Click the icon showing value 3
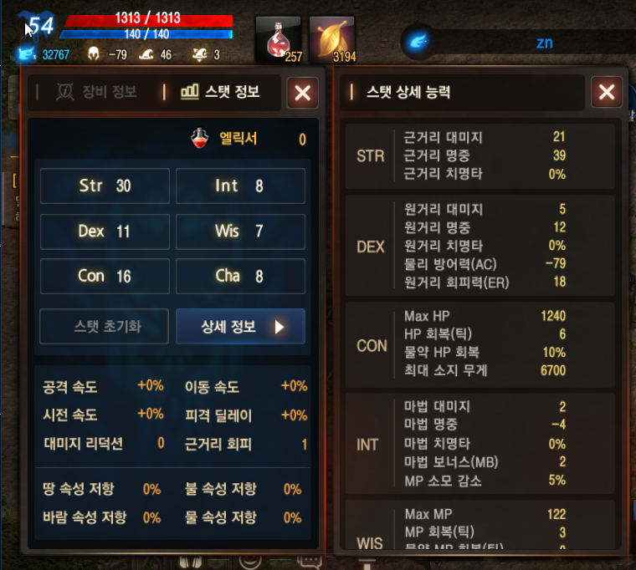The height and width of the screenshot is (570, 636). click(x=199, y=54)
